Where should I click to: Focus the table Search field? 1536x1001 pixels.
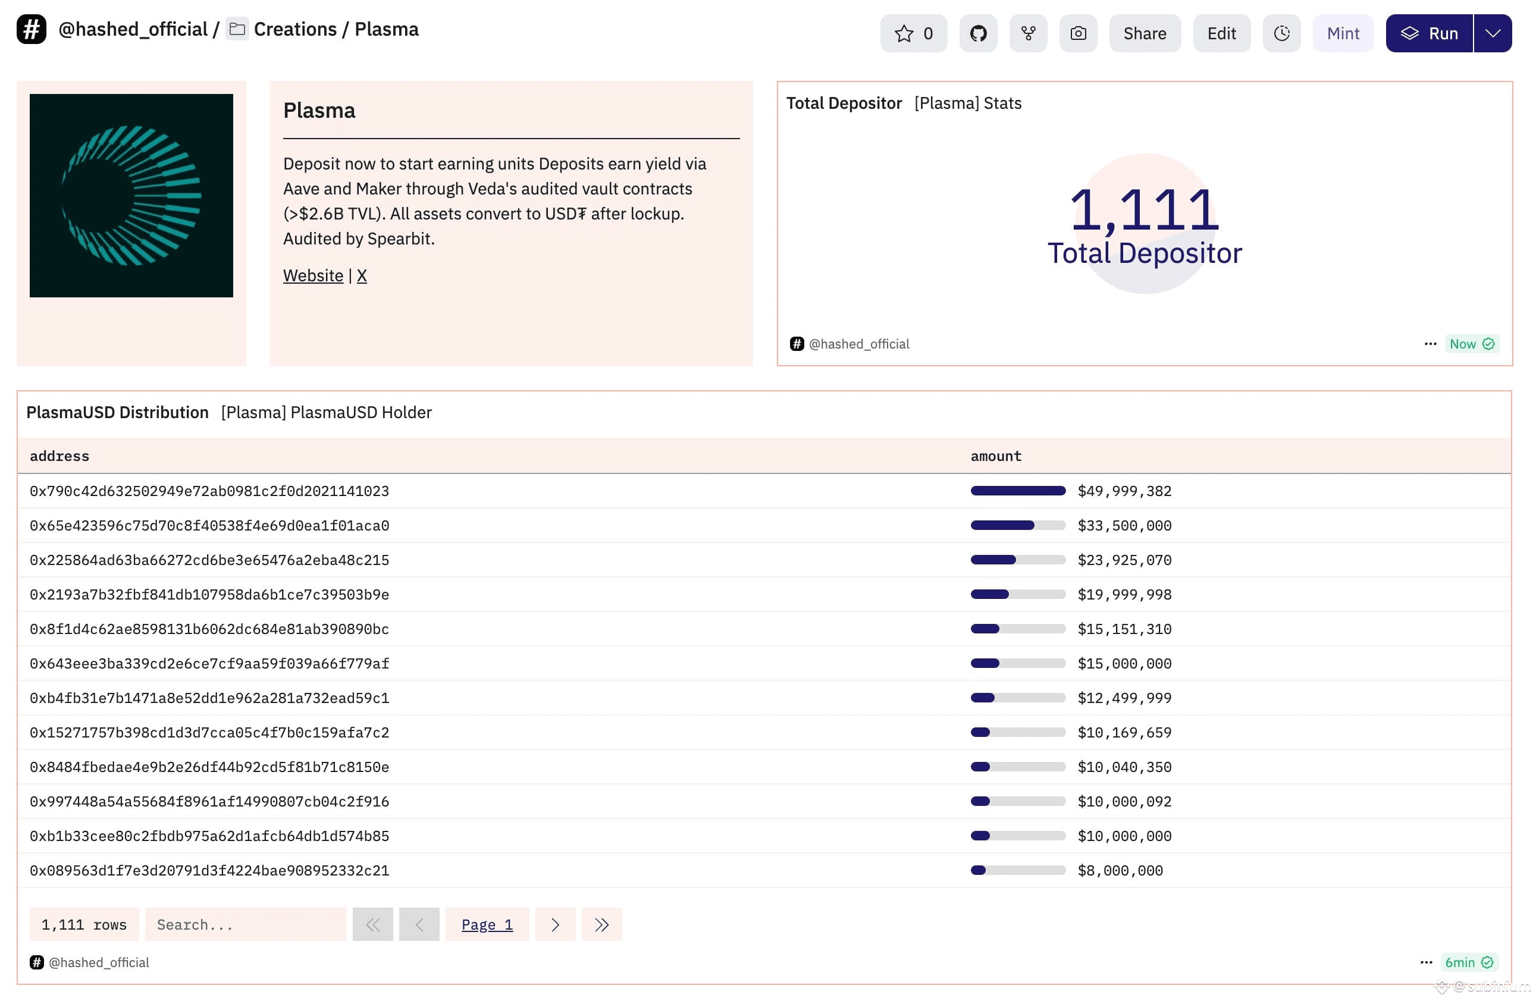[246, 924]
